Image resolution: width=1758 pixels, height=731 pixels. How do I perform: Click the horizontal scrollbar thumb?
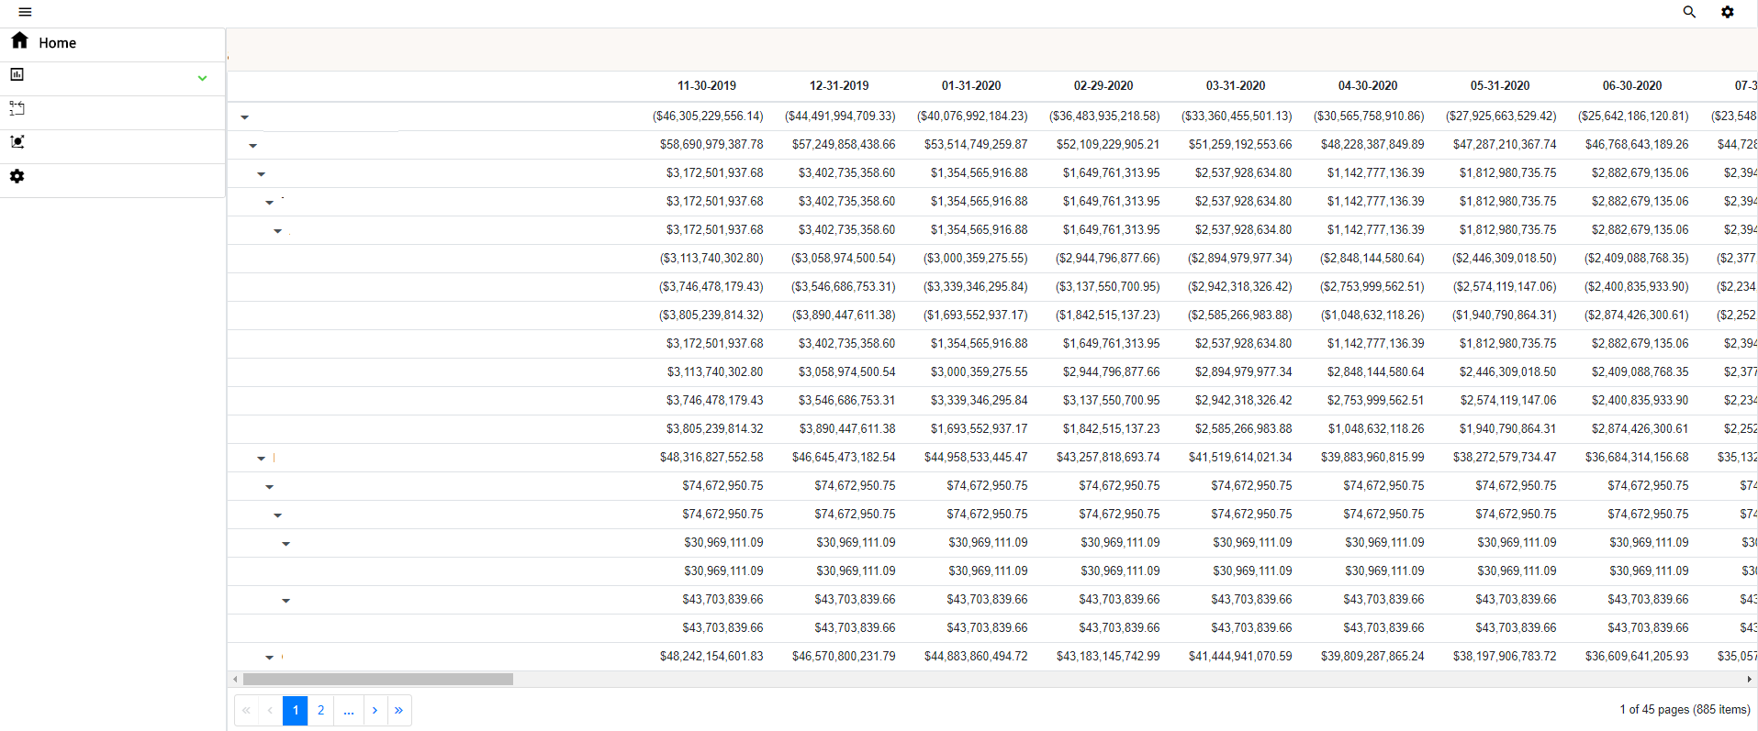tap(377, 680)
